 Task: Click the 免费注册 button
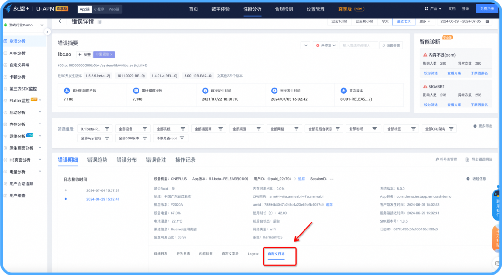coord(487,9)
